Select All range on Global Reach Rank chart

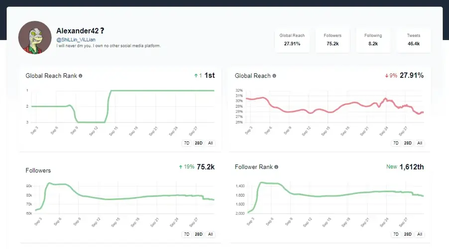[211, 143]
